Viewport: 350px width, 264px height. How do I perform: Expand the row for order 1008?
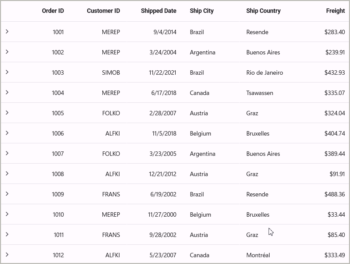tap(7, 173)
